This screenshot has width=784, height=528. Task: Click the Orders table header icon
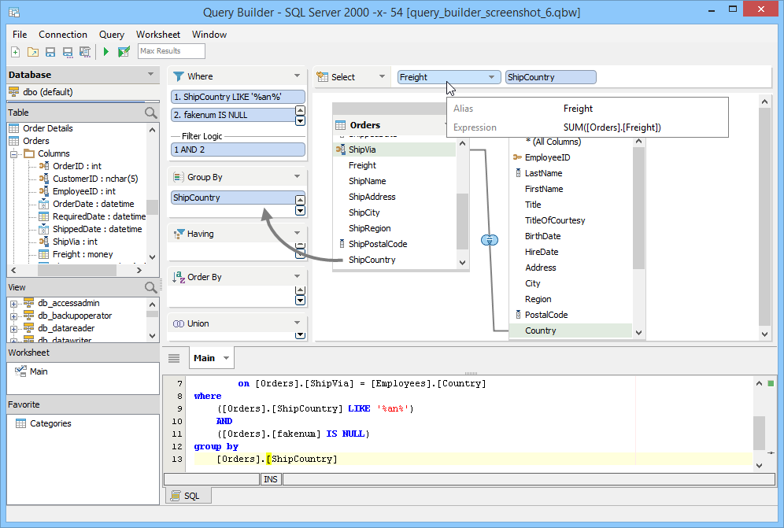click(341, 125)
